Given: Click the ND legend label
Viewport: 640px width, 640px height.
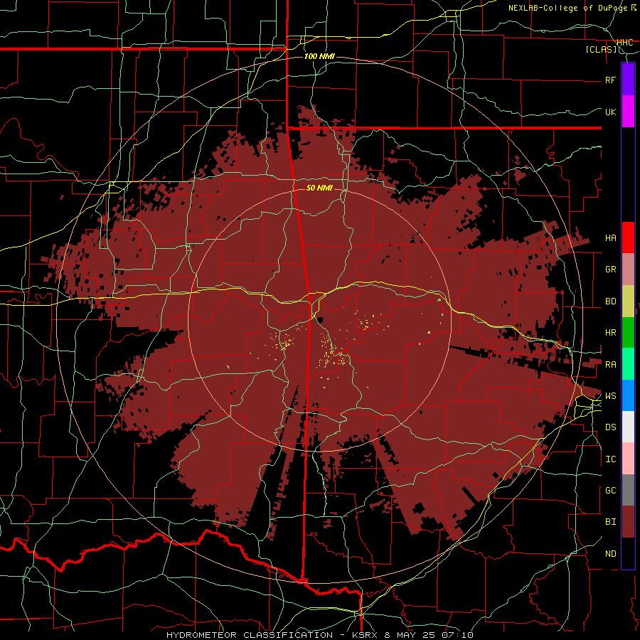Looking at the screenshot, I should coord(610,554).
